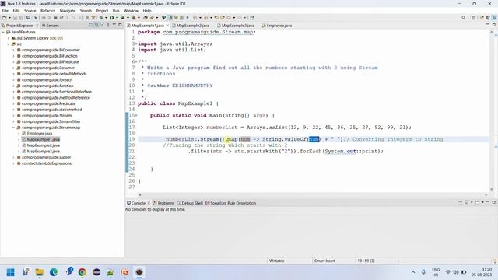Collapse the JavaFeatures project node
Viewport: 498px width, 280px height.
click(x=3, y=32)
